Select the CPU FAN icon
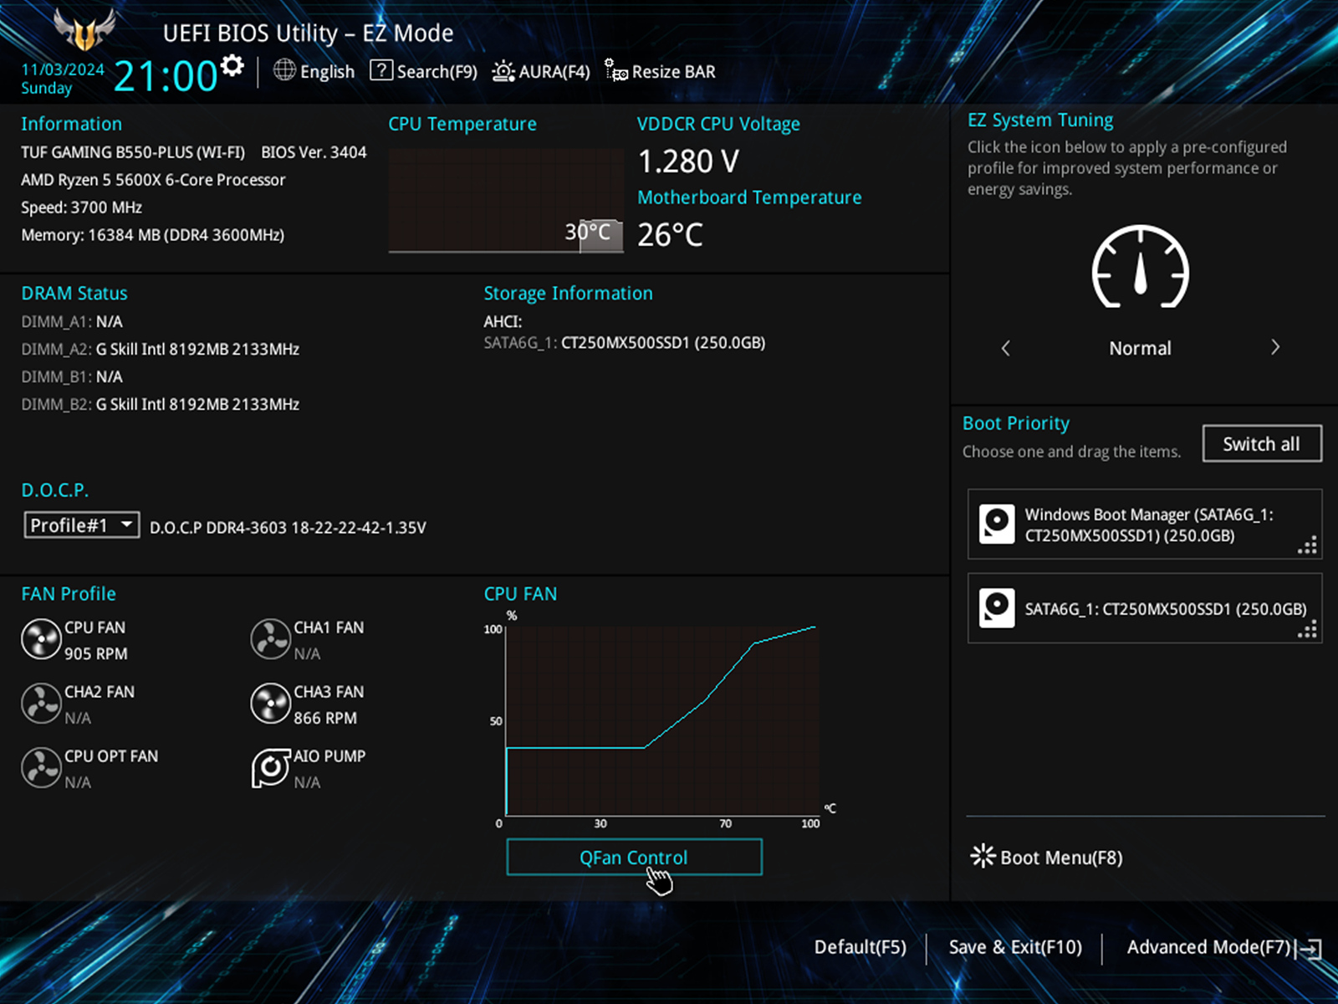Image resolution: width=1338 pixels, height=1004 pixels. pyautogui.click(x=41, y=640)
